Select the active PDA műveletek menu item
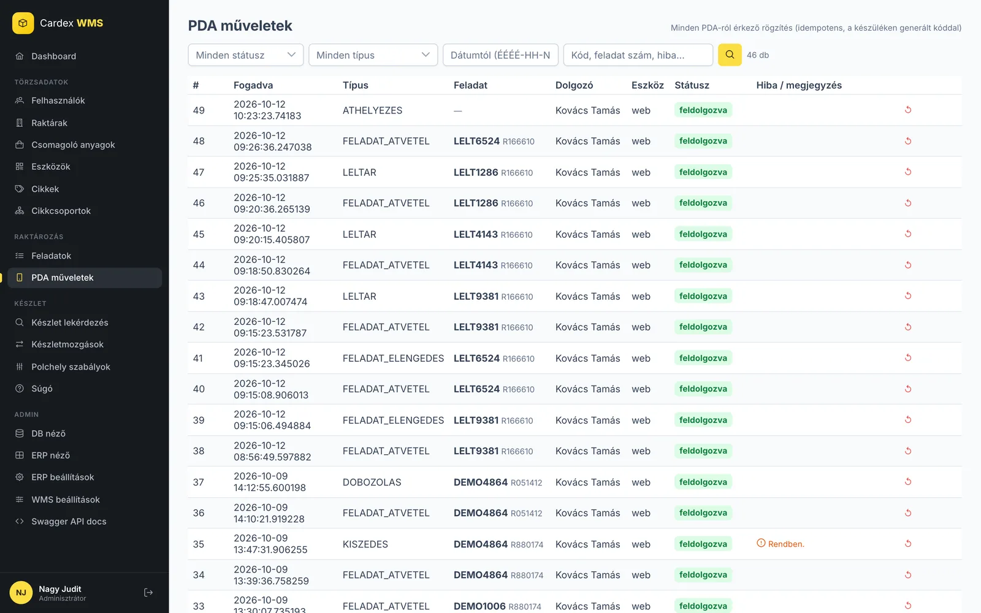The width and height of the screenshot is (981, 613). tap(85, 278)
